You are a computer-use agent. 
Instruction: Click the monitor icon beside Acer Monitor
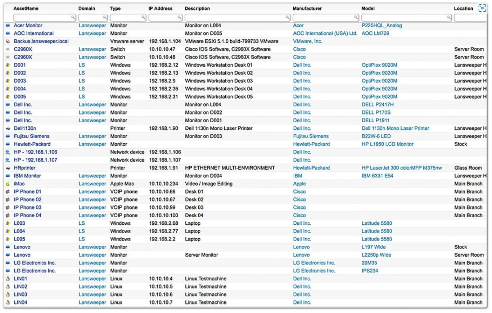point(8,26)
